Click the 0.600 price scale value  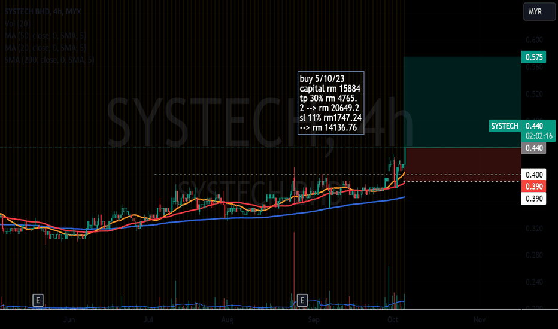(x=534, y=40)
